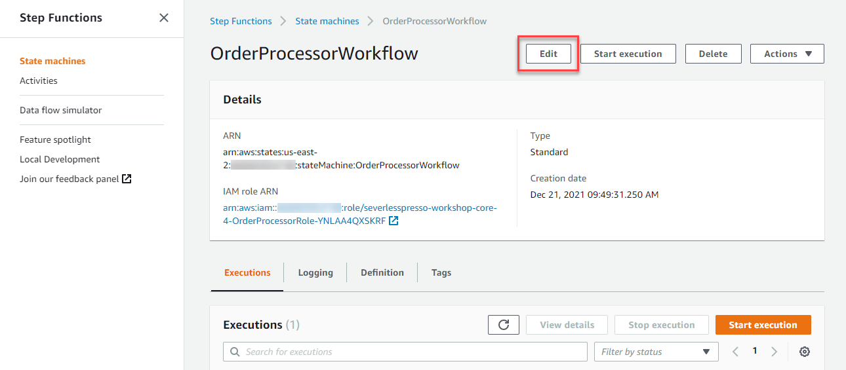Open external link icon beside IAM role ARN
Viewport: 846px width, 370px height.
point(393,221)
